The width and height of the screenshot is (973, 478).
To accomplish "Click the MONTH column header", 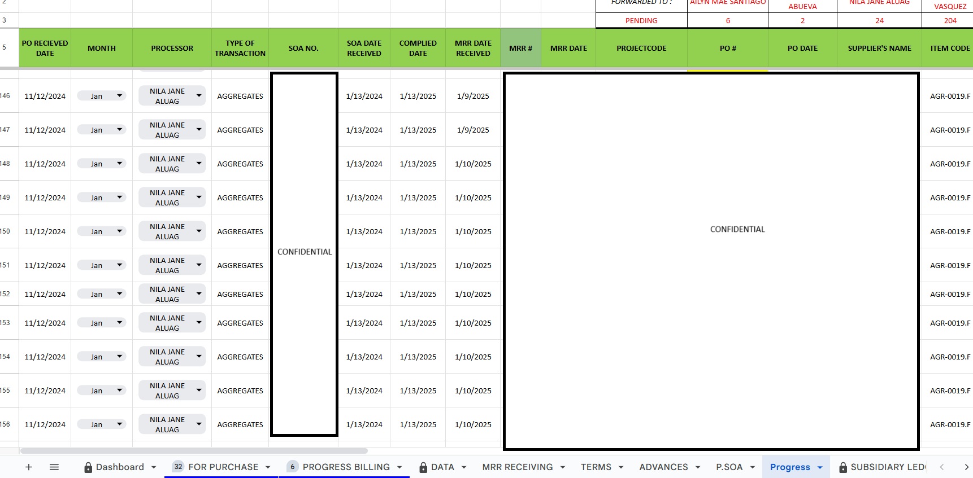I will coord(102,48).
